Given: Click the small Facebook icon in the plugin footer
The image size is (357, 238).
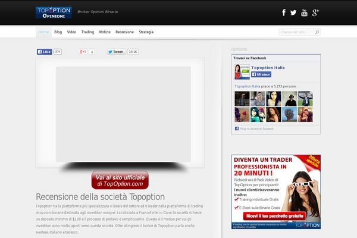Looking at the screenshot, I should point(237,129).
